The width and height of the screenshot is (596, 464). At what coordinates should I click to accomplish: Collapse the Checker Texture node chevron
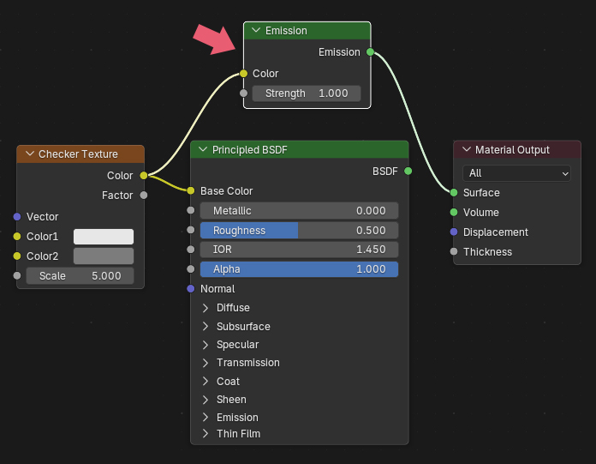click(28, 154)
